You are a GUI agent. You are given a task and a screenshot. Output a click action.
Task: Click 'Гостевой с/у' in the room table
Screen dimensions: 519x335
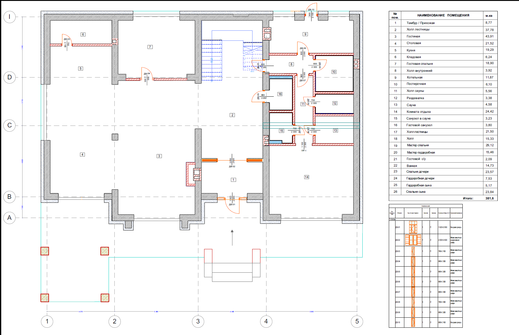pyautogui.click(x=416, y=159)
